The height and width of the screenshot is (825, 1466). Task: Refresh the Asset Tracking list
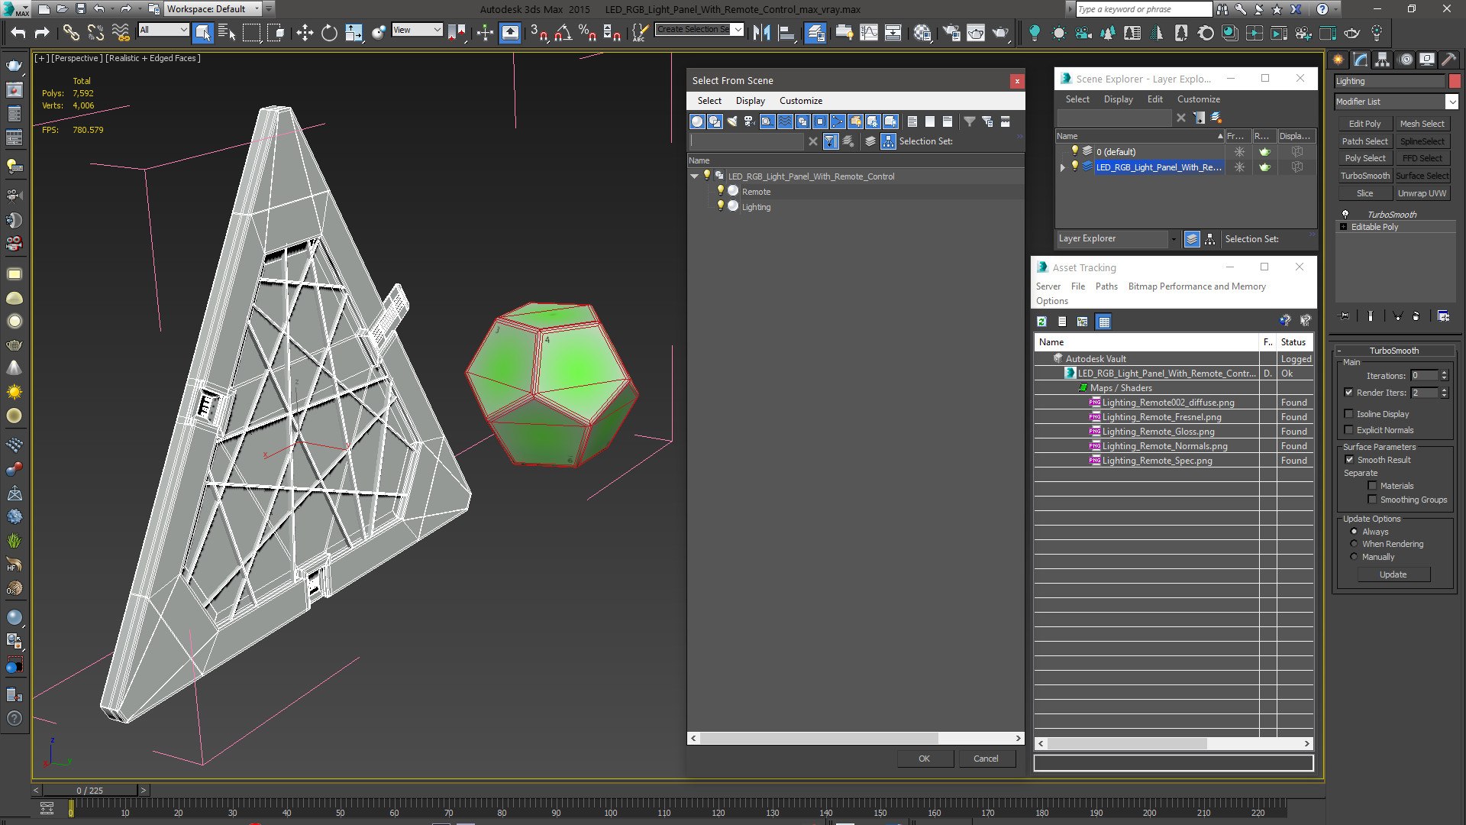pos(1041,322)
